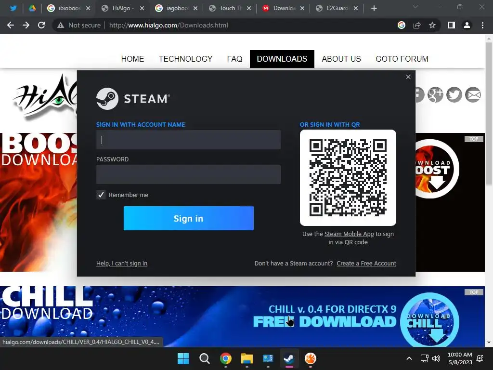This screenshot has width=493, height=370.
Task: Open Chrome from the taskbar
Action: click(226, 358)
